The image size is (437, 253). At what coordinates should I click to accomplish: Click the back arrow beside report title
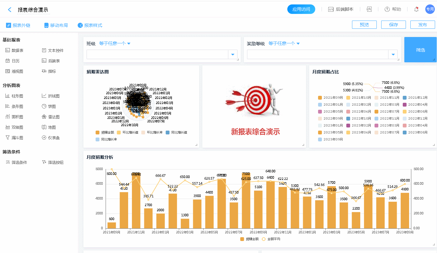coord(10,9)
